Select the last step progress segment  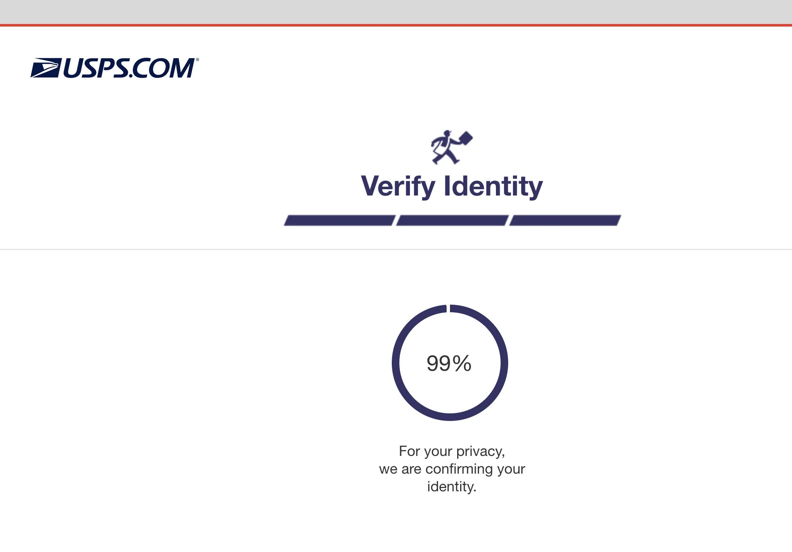(565, 220)
